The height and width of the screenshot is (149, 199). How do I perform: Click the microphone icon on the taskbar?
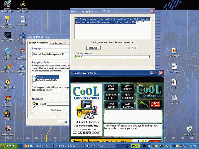coord(127,146)
